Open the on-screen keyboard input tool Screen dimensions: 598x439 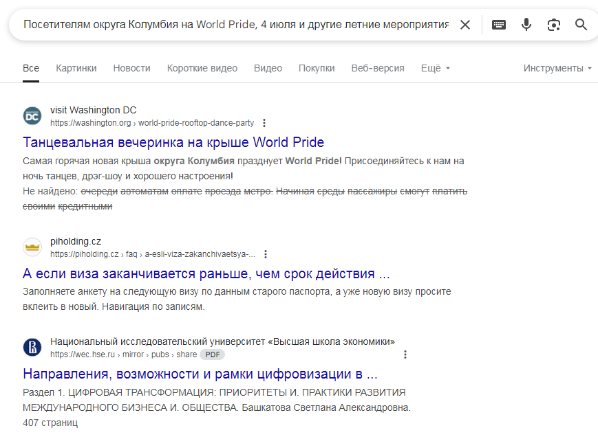point(499,25)
